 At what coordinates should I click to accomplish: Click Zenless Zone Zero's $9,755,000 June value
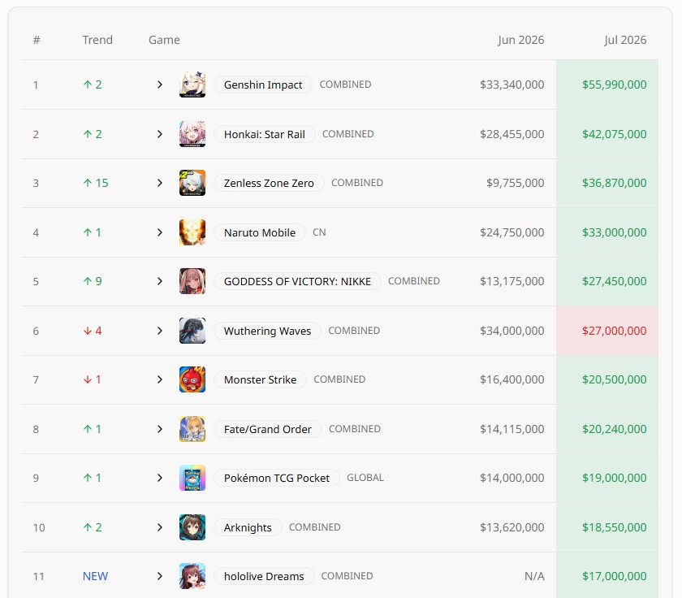[x=515, y=183]
